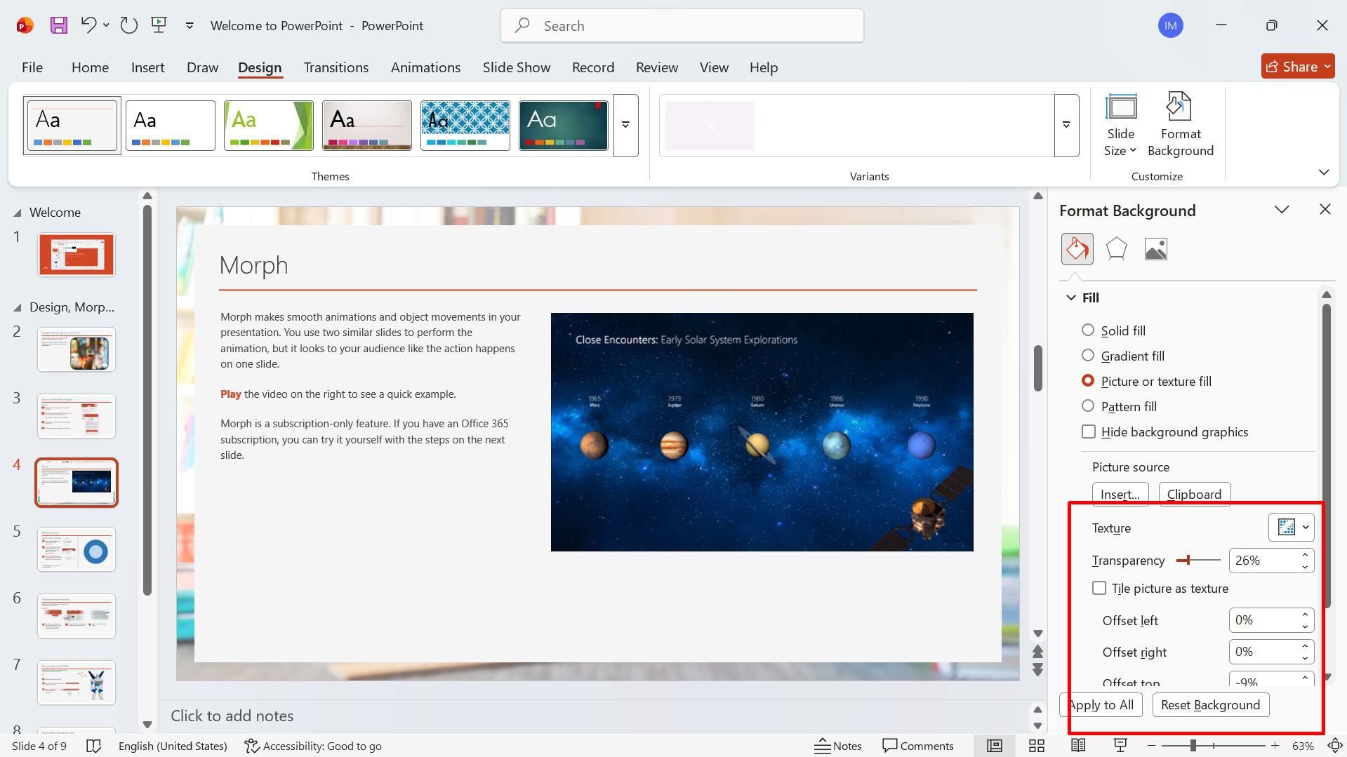Select the Gradient fill option
Viewport: 1347px width, 757px height.
[1122, 356]
